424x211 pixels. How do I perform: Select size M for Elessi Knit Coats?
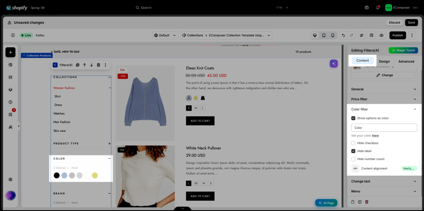(196, 108)
